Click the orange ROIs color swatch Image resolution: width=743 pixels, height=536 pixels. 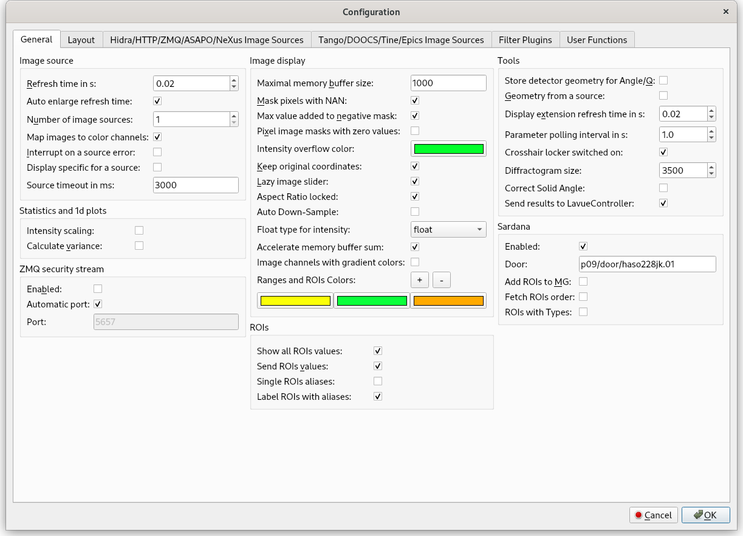click(x=448, y=301)
